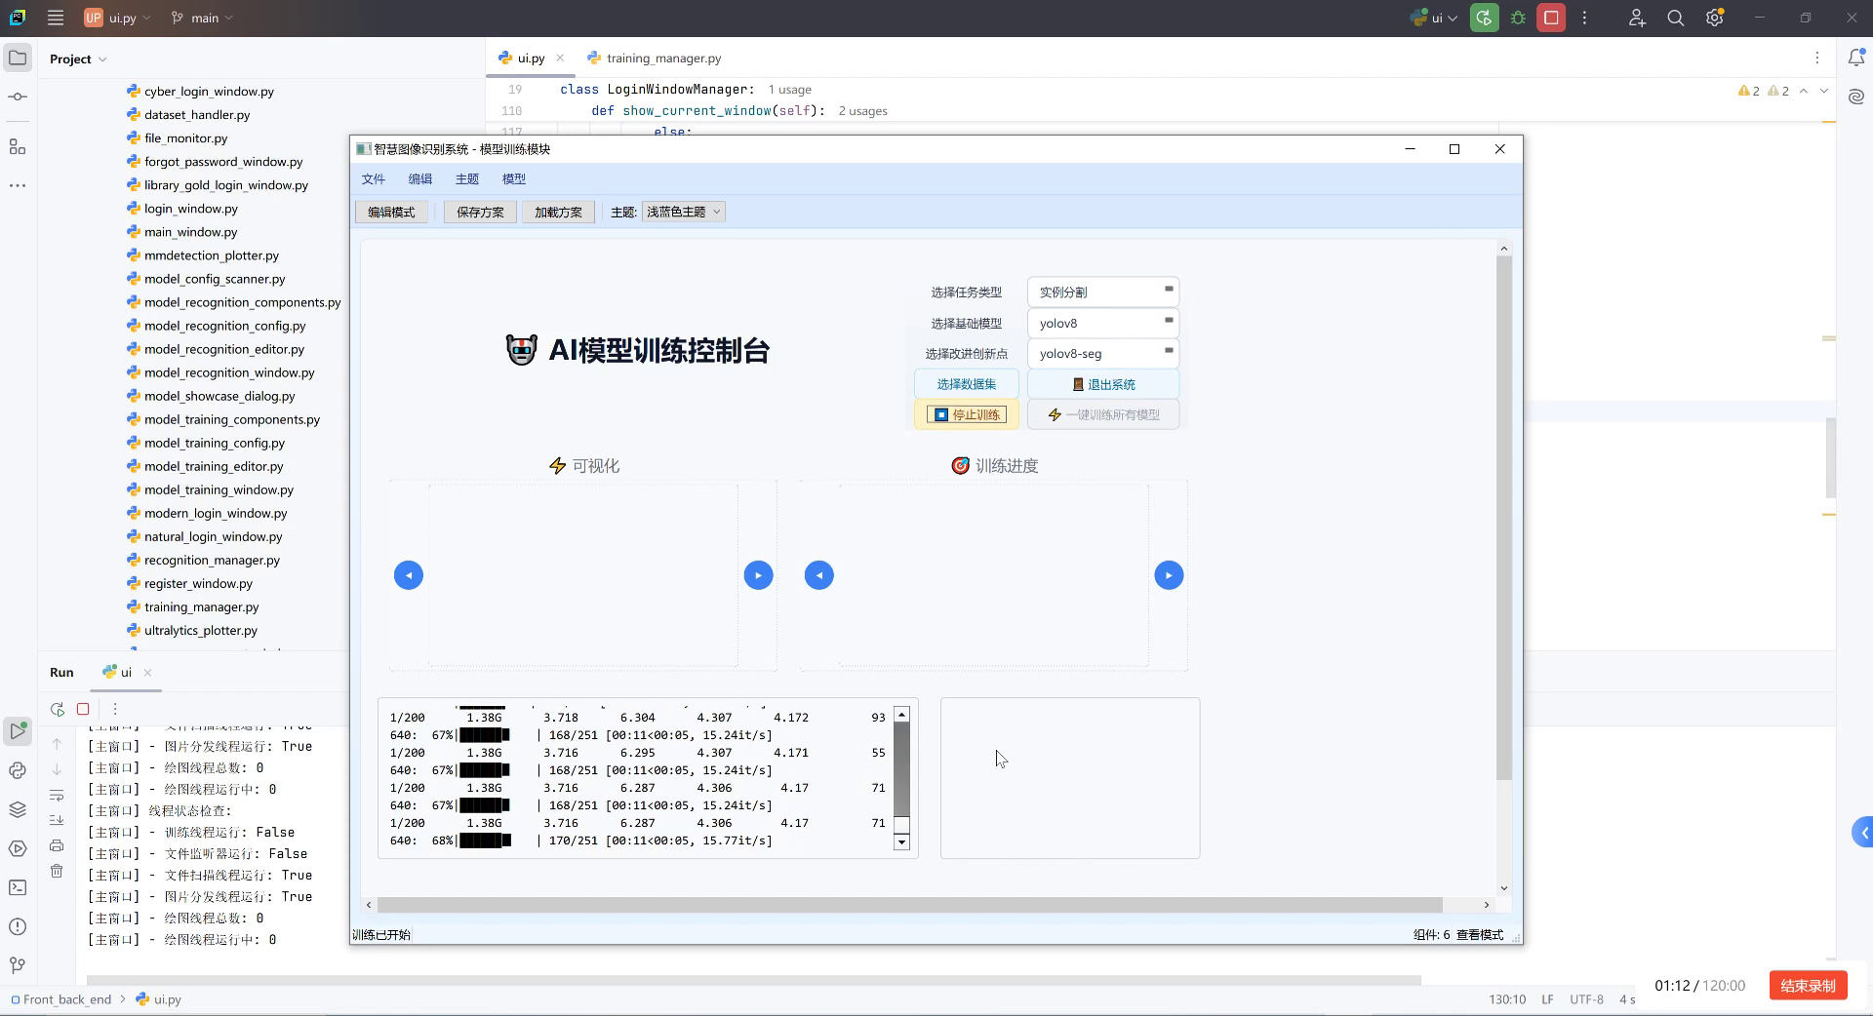Click previous arrow in 训练进度 panel
1873x1016 pixels.
click(819, 575)
